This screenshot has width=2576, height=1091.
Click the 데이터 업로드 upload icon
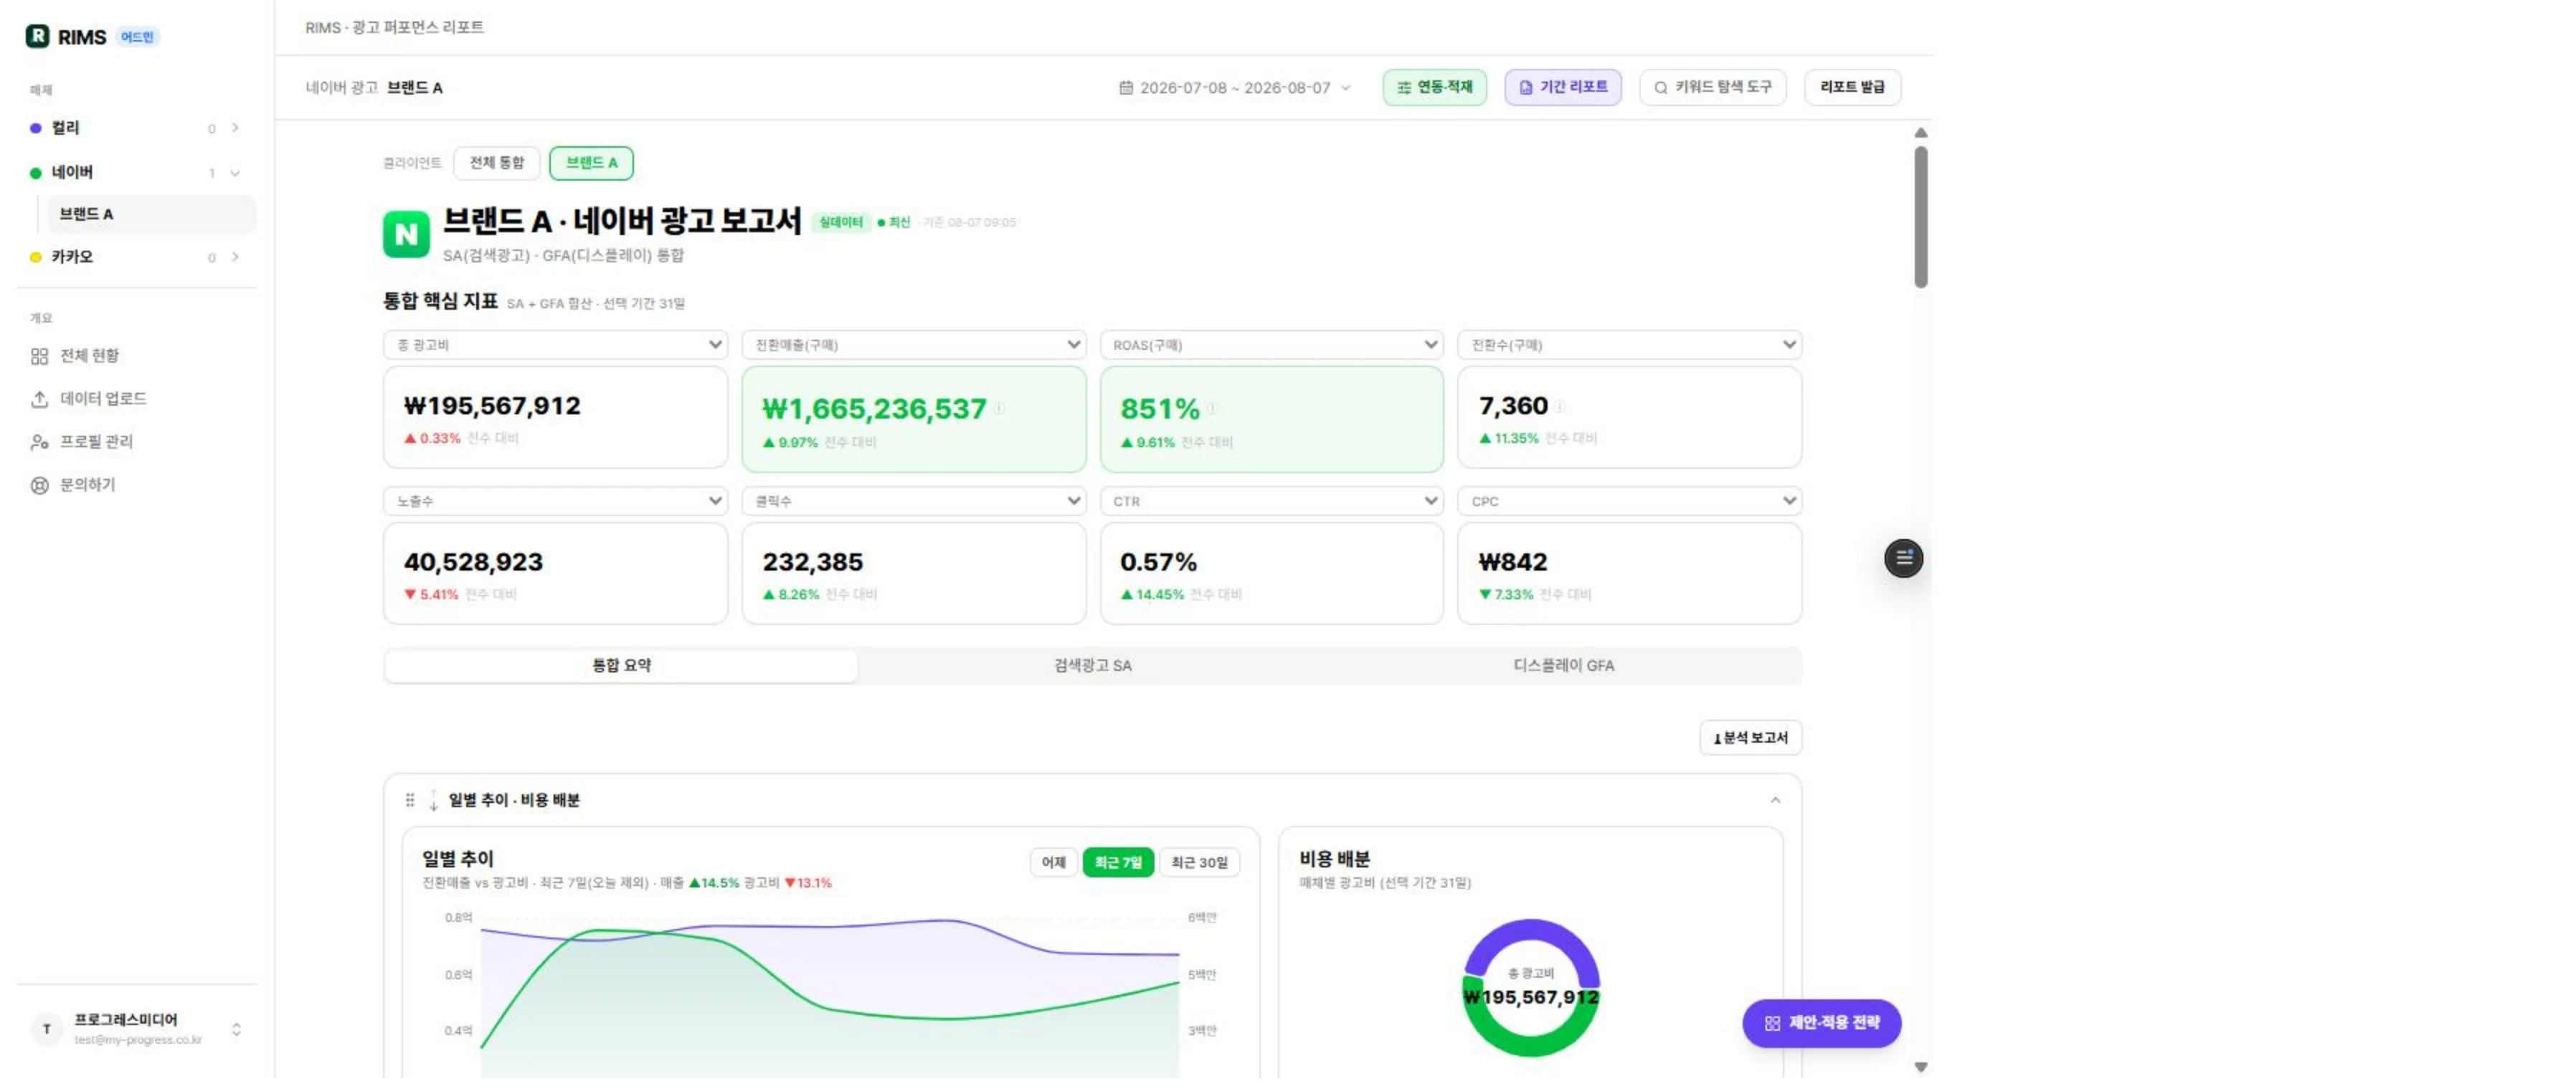(x=39, y=400)
